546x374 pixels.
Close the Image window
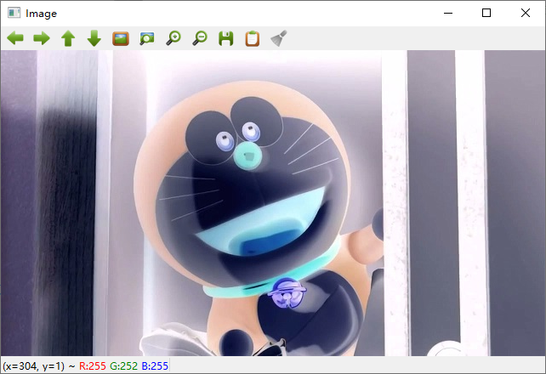coord(526,14)
